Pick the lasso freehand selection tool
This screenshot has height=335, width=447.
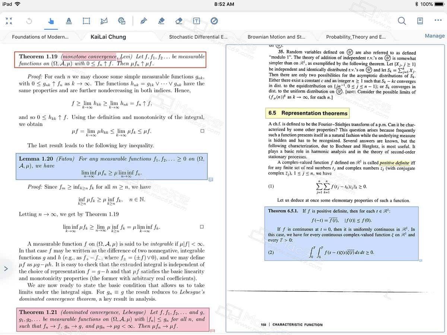tap(104, 21)
